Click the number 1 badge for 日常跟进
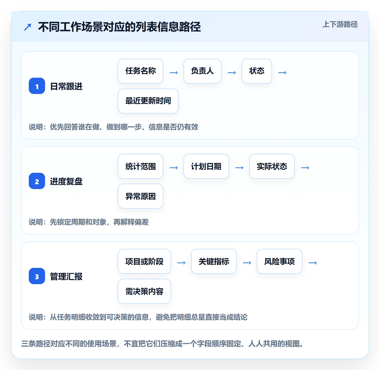Image resolution: width=380 pixels, height=370 pixels. (x=37, y=86)
